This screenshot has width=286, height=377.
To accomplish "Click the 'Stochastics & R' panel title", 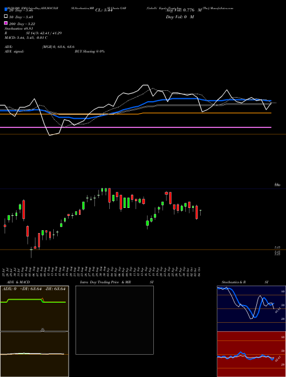I will click(x=233, y=282).
